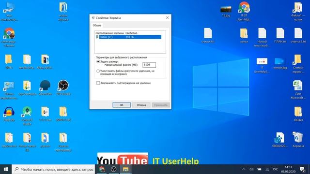Select the канал folder
The width and height of the screenshot is (310, 174).
pyautogui.click(x=244, y=35)
